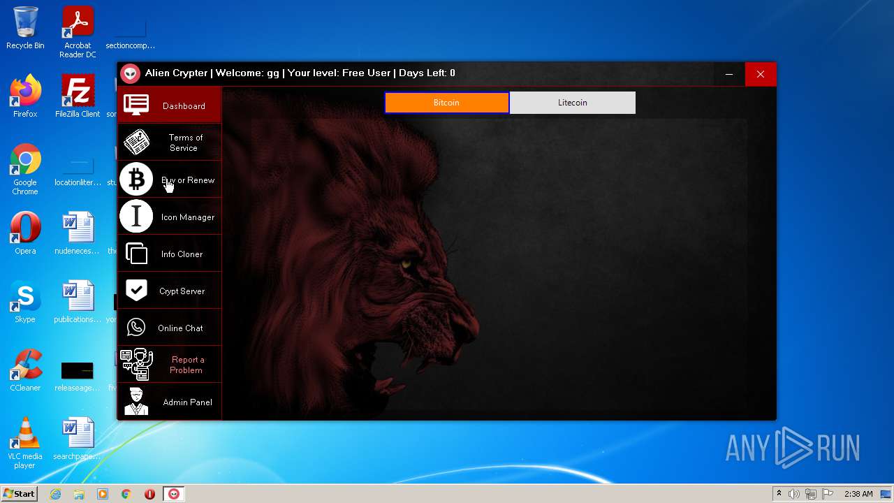Screen dimensions: 894x503
Task: Open the CCleaner desktop shortcut
Action: pyautogui.click(x=25, y=370)
